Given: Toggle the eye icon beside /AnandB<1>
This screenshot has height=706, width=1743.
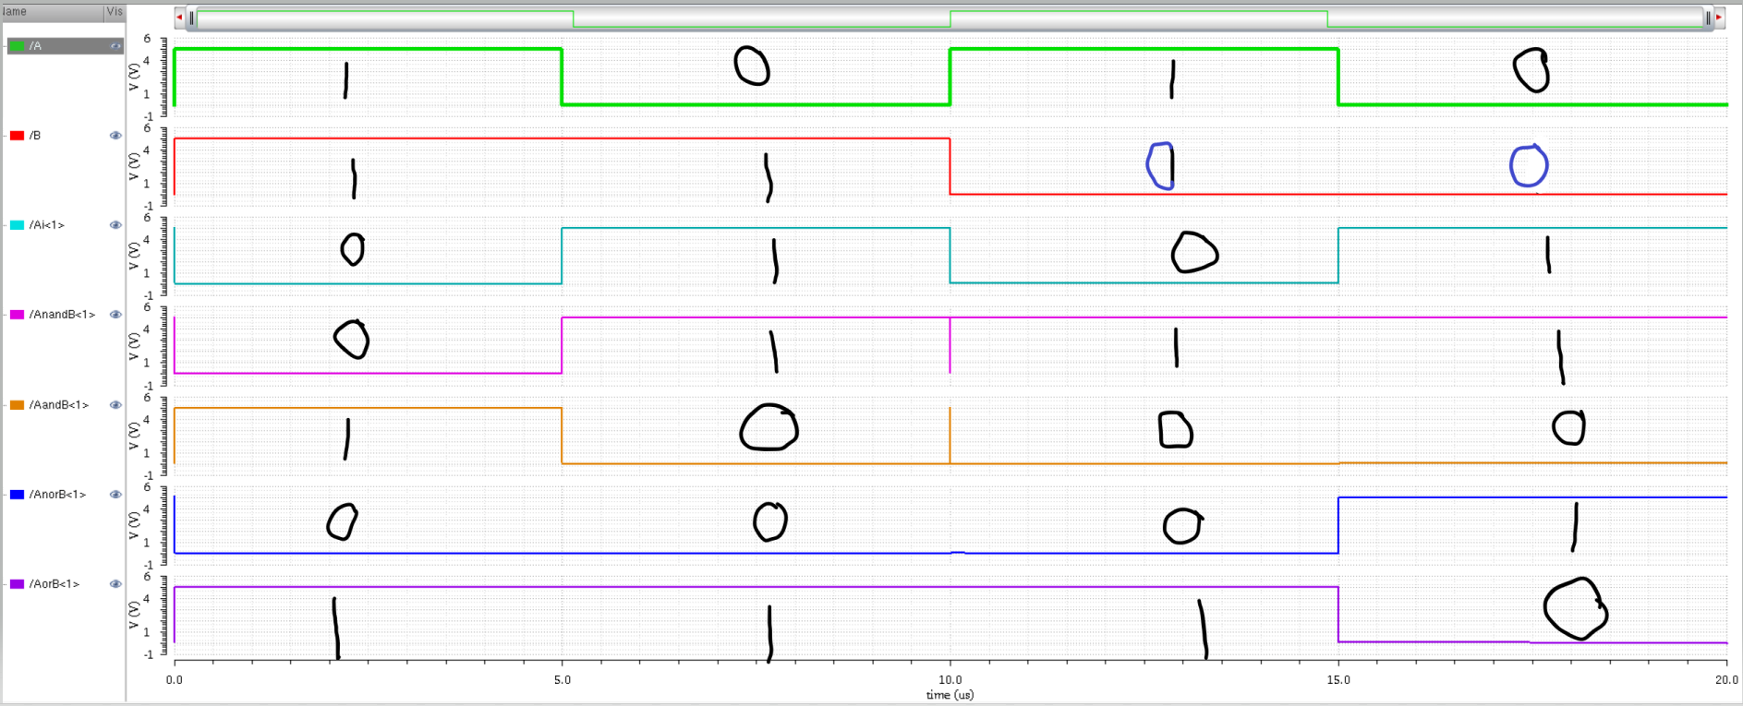Looking at the screenshot, I should pos(115,315).
